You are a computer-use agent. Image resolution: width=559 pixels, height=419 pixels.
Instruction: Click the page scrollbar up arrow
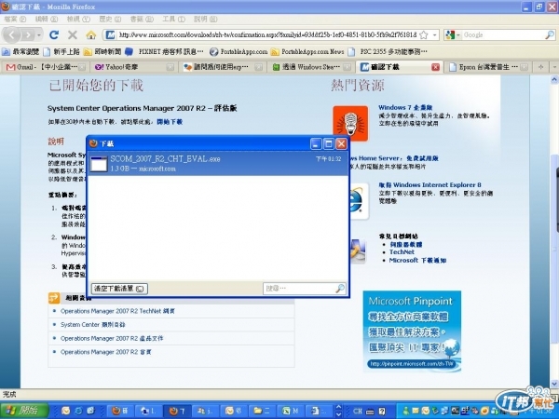tap(554, 79)
